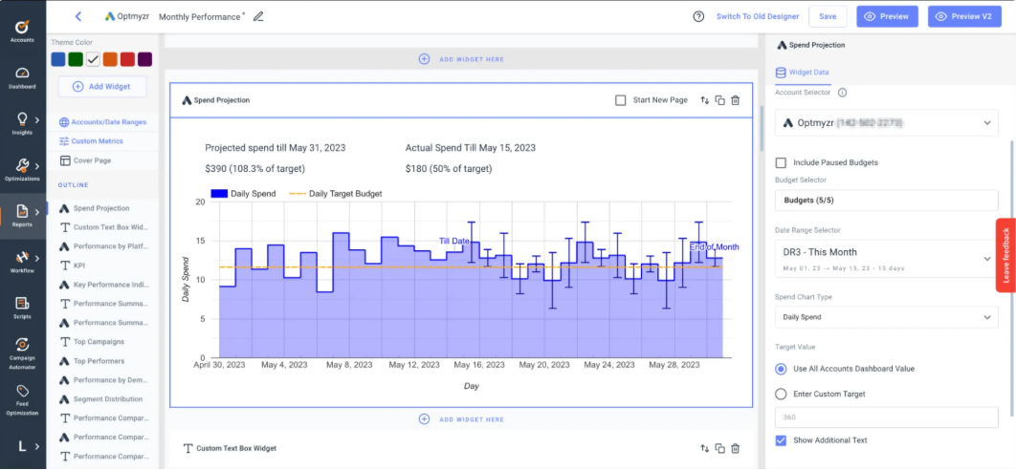Screen dimensions: 1016x470
Task: Open Campaign Automator in the sidebar
Action: point(22,351)
